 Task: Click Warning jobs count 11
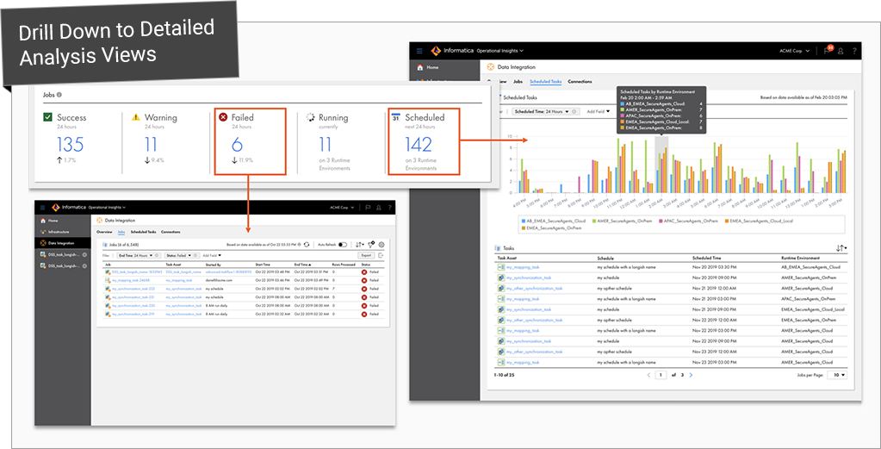150,145
